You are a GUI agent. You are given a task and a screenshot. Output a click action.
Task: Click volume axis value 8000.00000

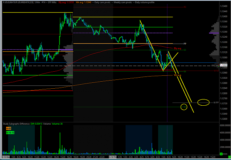[x=225, y=125]
